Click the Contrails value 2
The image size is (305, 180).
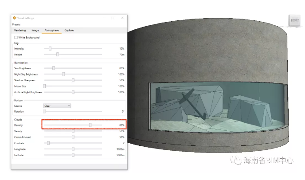click(x=124, y=143)
